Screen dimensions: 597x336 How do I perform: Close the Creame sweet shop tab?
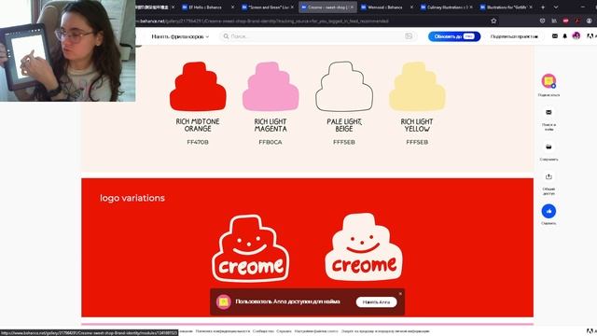pos(352,7)
